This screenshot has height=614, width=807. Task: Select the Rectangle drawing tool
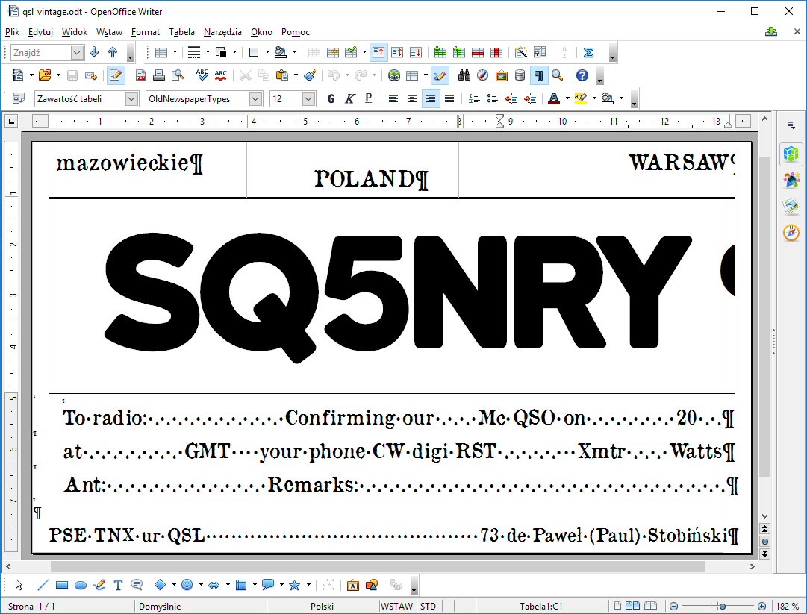click(62, 585)
